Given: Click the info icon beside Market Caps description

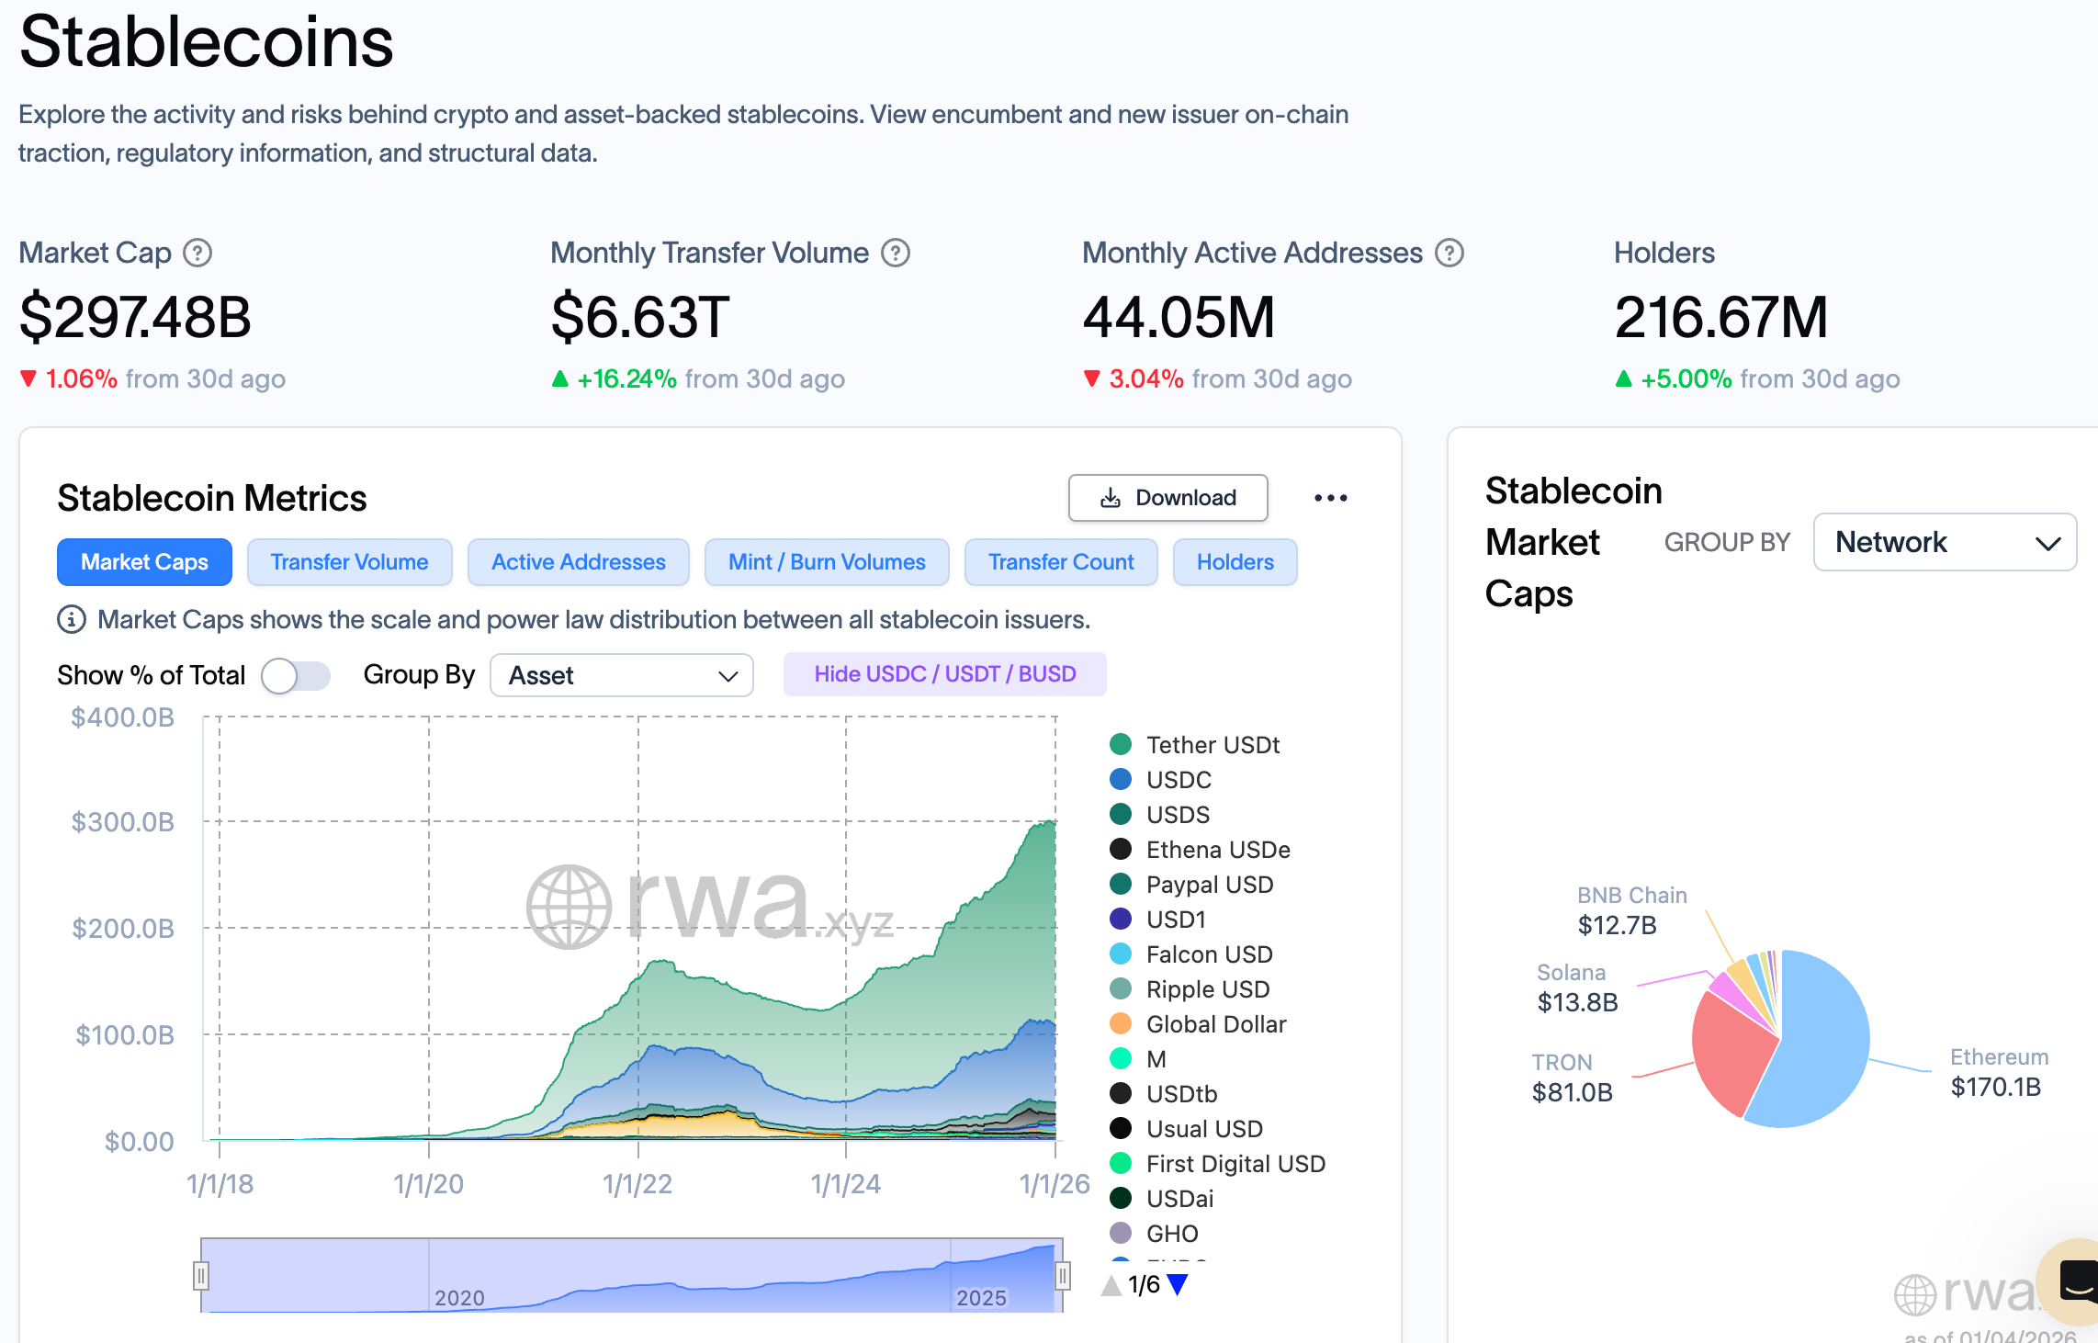Looking at the screenshot, I should tap(72, 620).
